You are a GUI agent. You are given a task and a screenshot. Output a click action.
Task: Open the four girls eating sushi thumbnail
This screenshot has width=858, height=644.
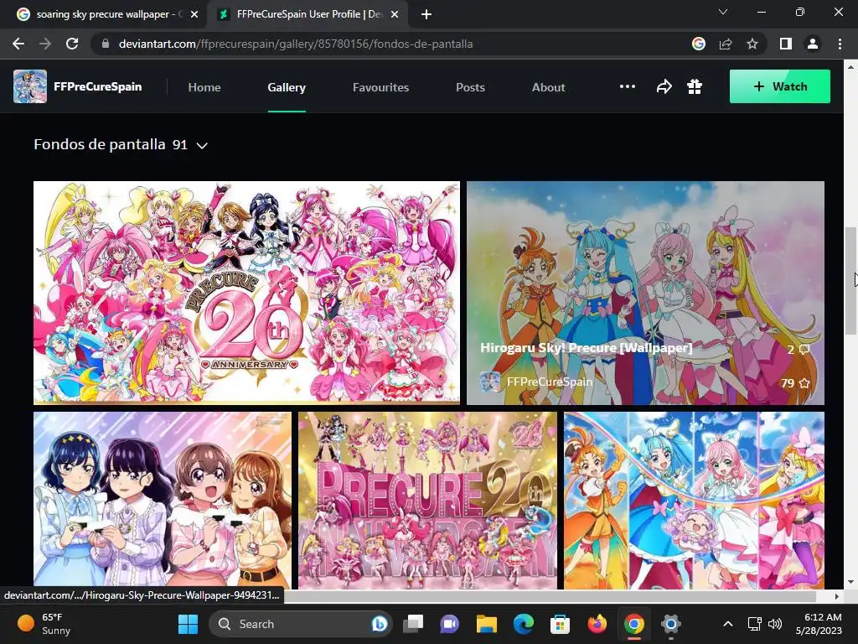[163, 501]
